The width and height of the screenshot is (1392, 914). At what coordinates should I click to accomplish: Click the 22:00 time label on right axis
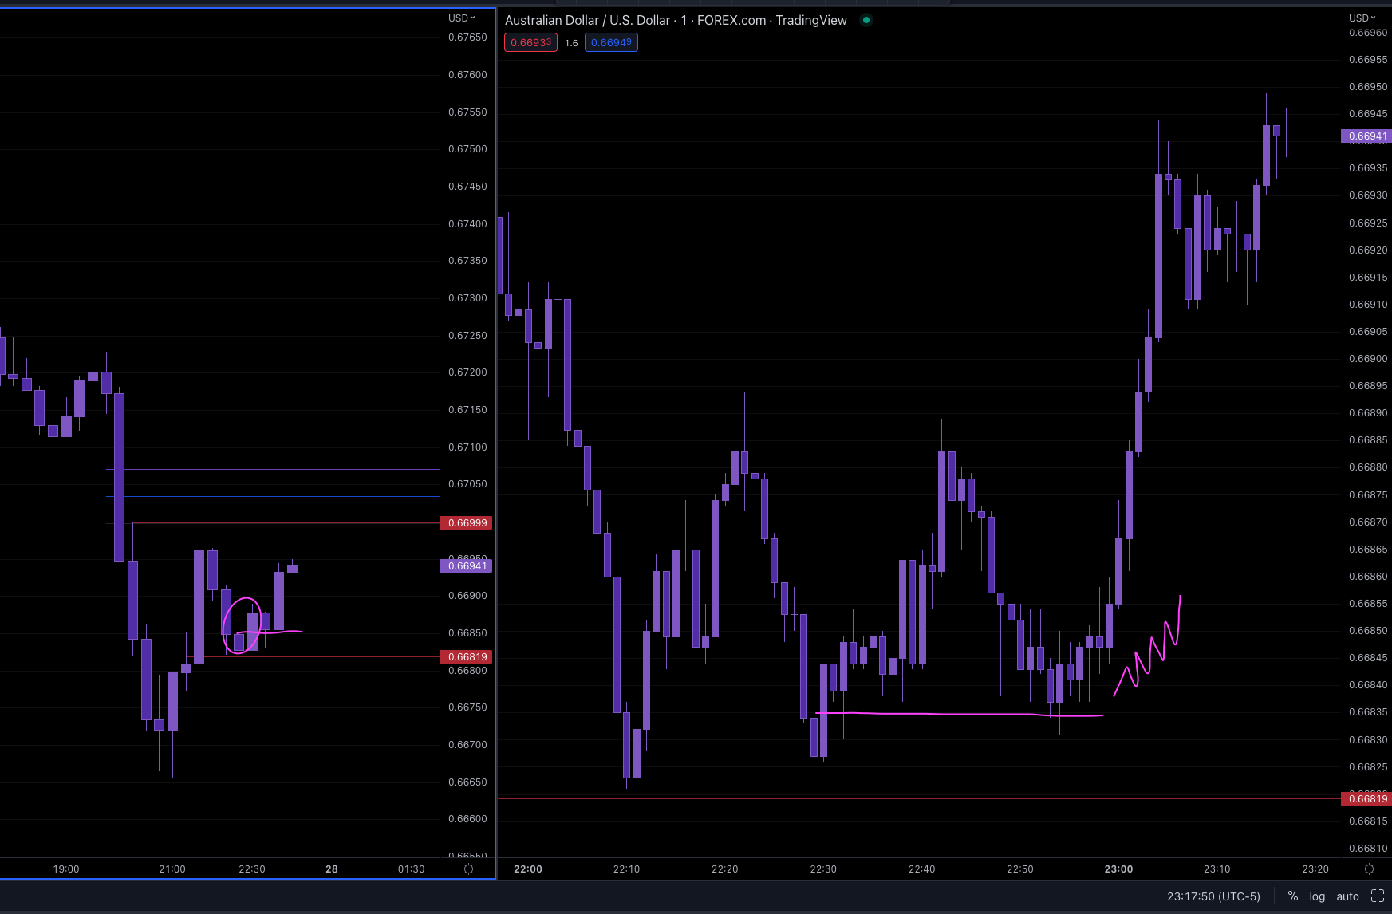pyautogui.click(x=528, y=869)
